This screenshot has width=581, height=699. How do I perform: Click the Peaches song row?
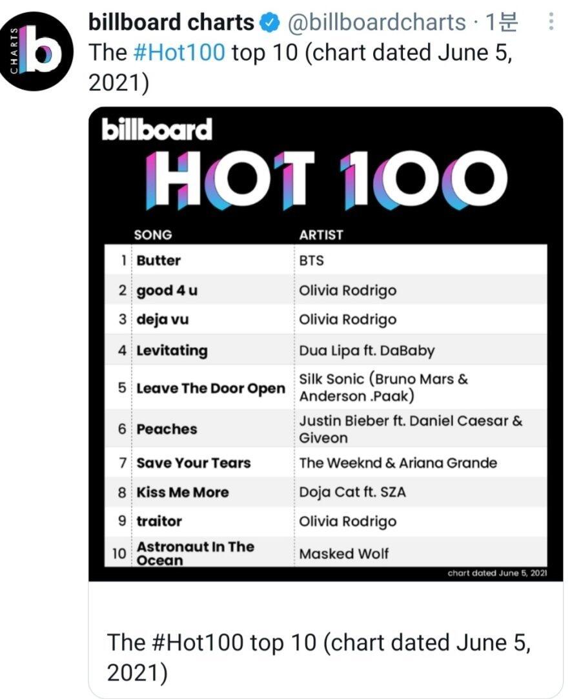click(x=326, y=429)
